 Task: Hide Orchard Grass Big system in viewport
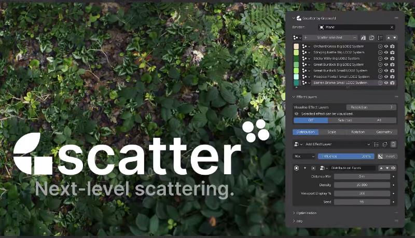coord(386,46)
